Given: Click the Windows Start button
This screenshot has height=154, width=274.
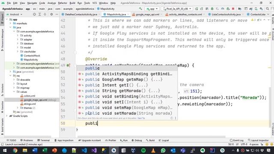Looking at the screenshot, I should [5, 150].
